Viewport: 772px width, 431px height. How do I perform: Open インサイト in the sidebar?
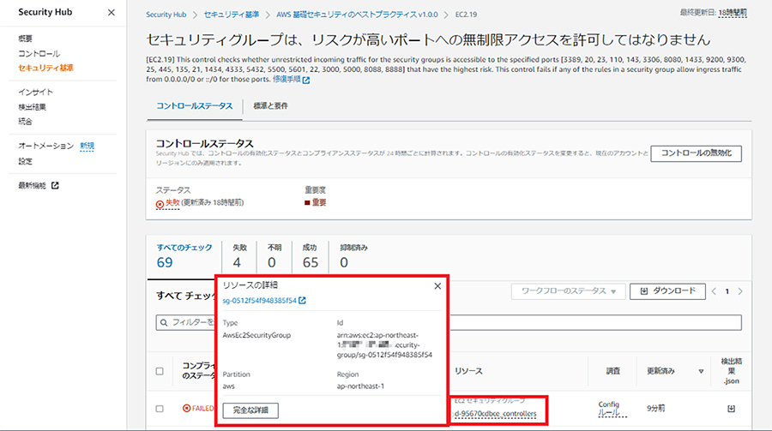coord(35,92)
